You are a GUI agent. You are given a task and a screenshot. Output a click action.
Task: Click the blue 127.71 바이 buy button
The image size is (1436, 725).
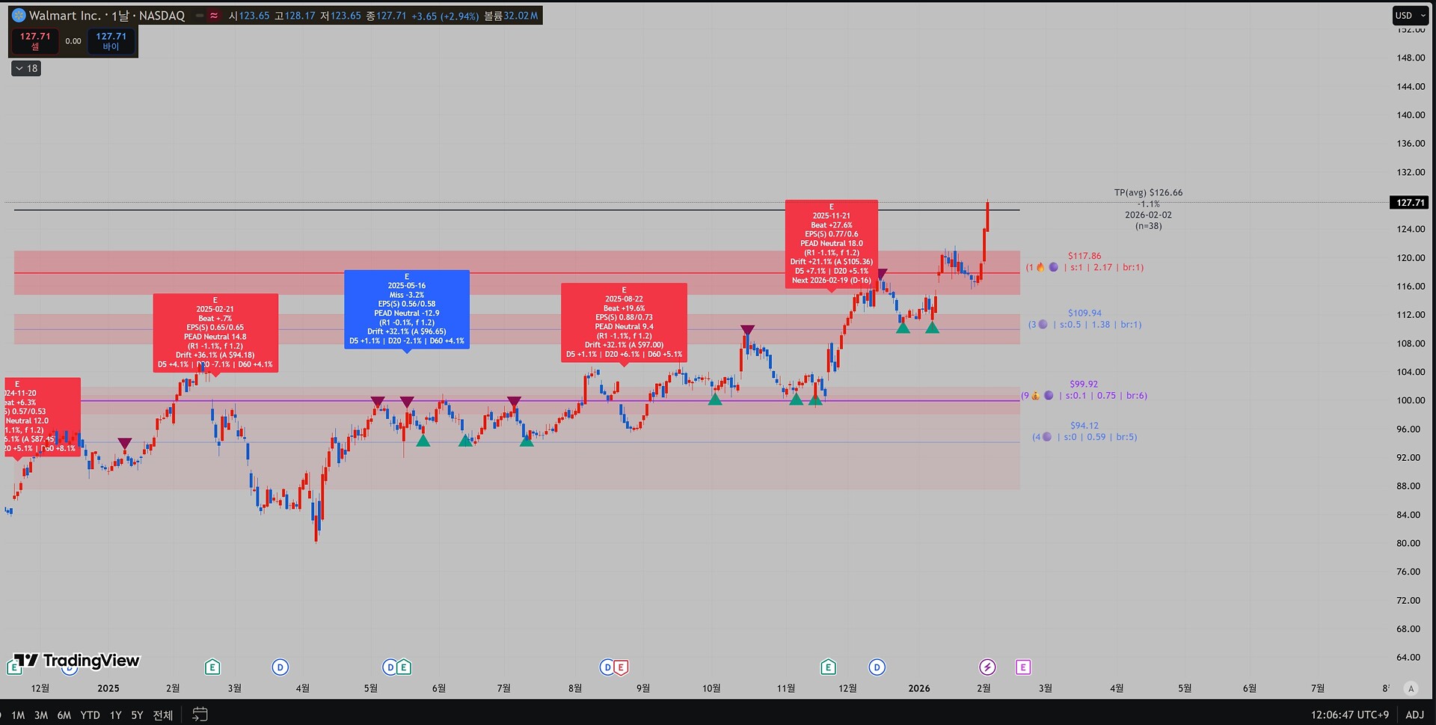point(111,41)
